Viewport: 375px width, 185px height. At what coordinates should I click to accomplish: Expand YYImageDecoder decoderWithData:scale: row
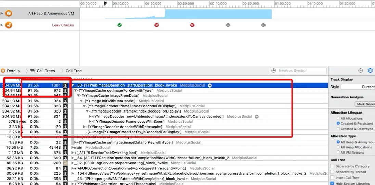(x=84, y=127)
